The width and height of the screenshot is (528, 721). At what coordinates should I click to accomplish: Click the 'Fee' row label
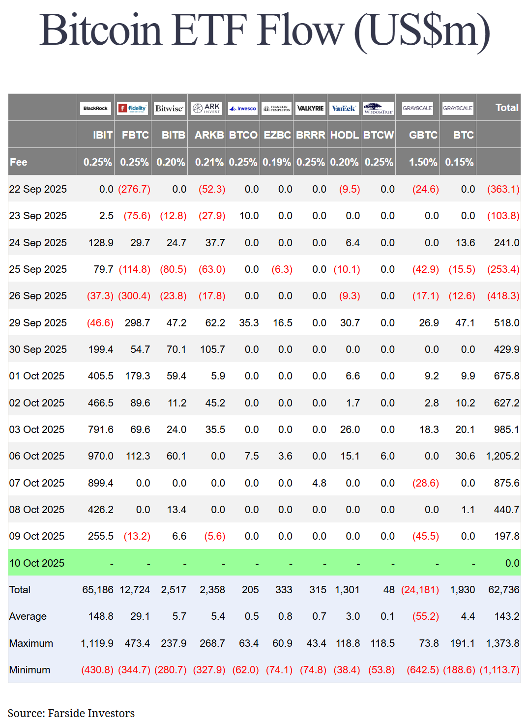point(19,162)
